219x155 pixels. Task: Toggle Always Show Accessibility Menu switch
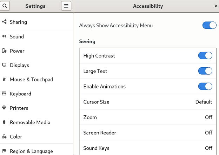tap(209, 25)
